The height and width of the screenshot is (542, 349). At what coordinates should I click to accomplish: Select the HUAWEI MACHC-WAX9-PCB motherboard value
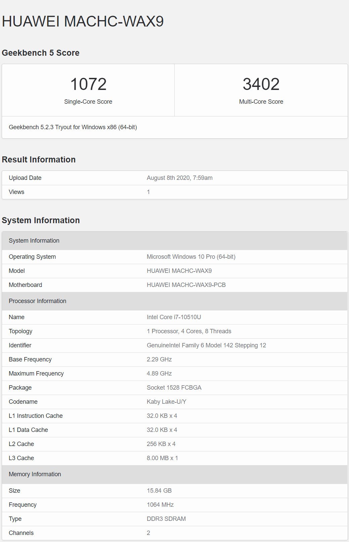[186, 285]
